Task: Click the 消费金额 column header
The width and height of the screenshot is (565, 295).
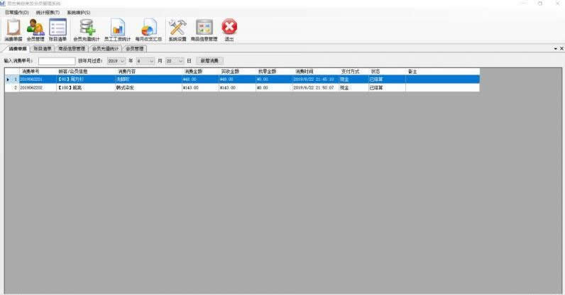Action: point(199,72)
